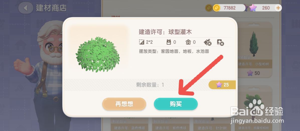Click the 购买 purchase button

(176, 104)
